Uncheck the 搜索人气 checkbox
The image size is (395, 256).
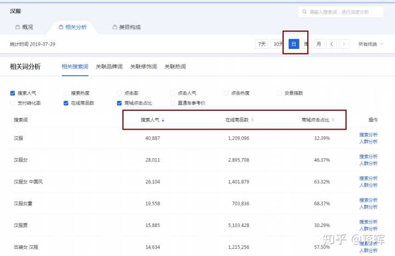[13, 93]
